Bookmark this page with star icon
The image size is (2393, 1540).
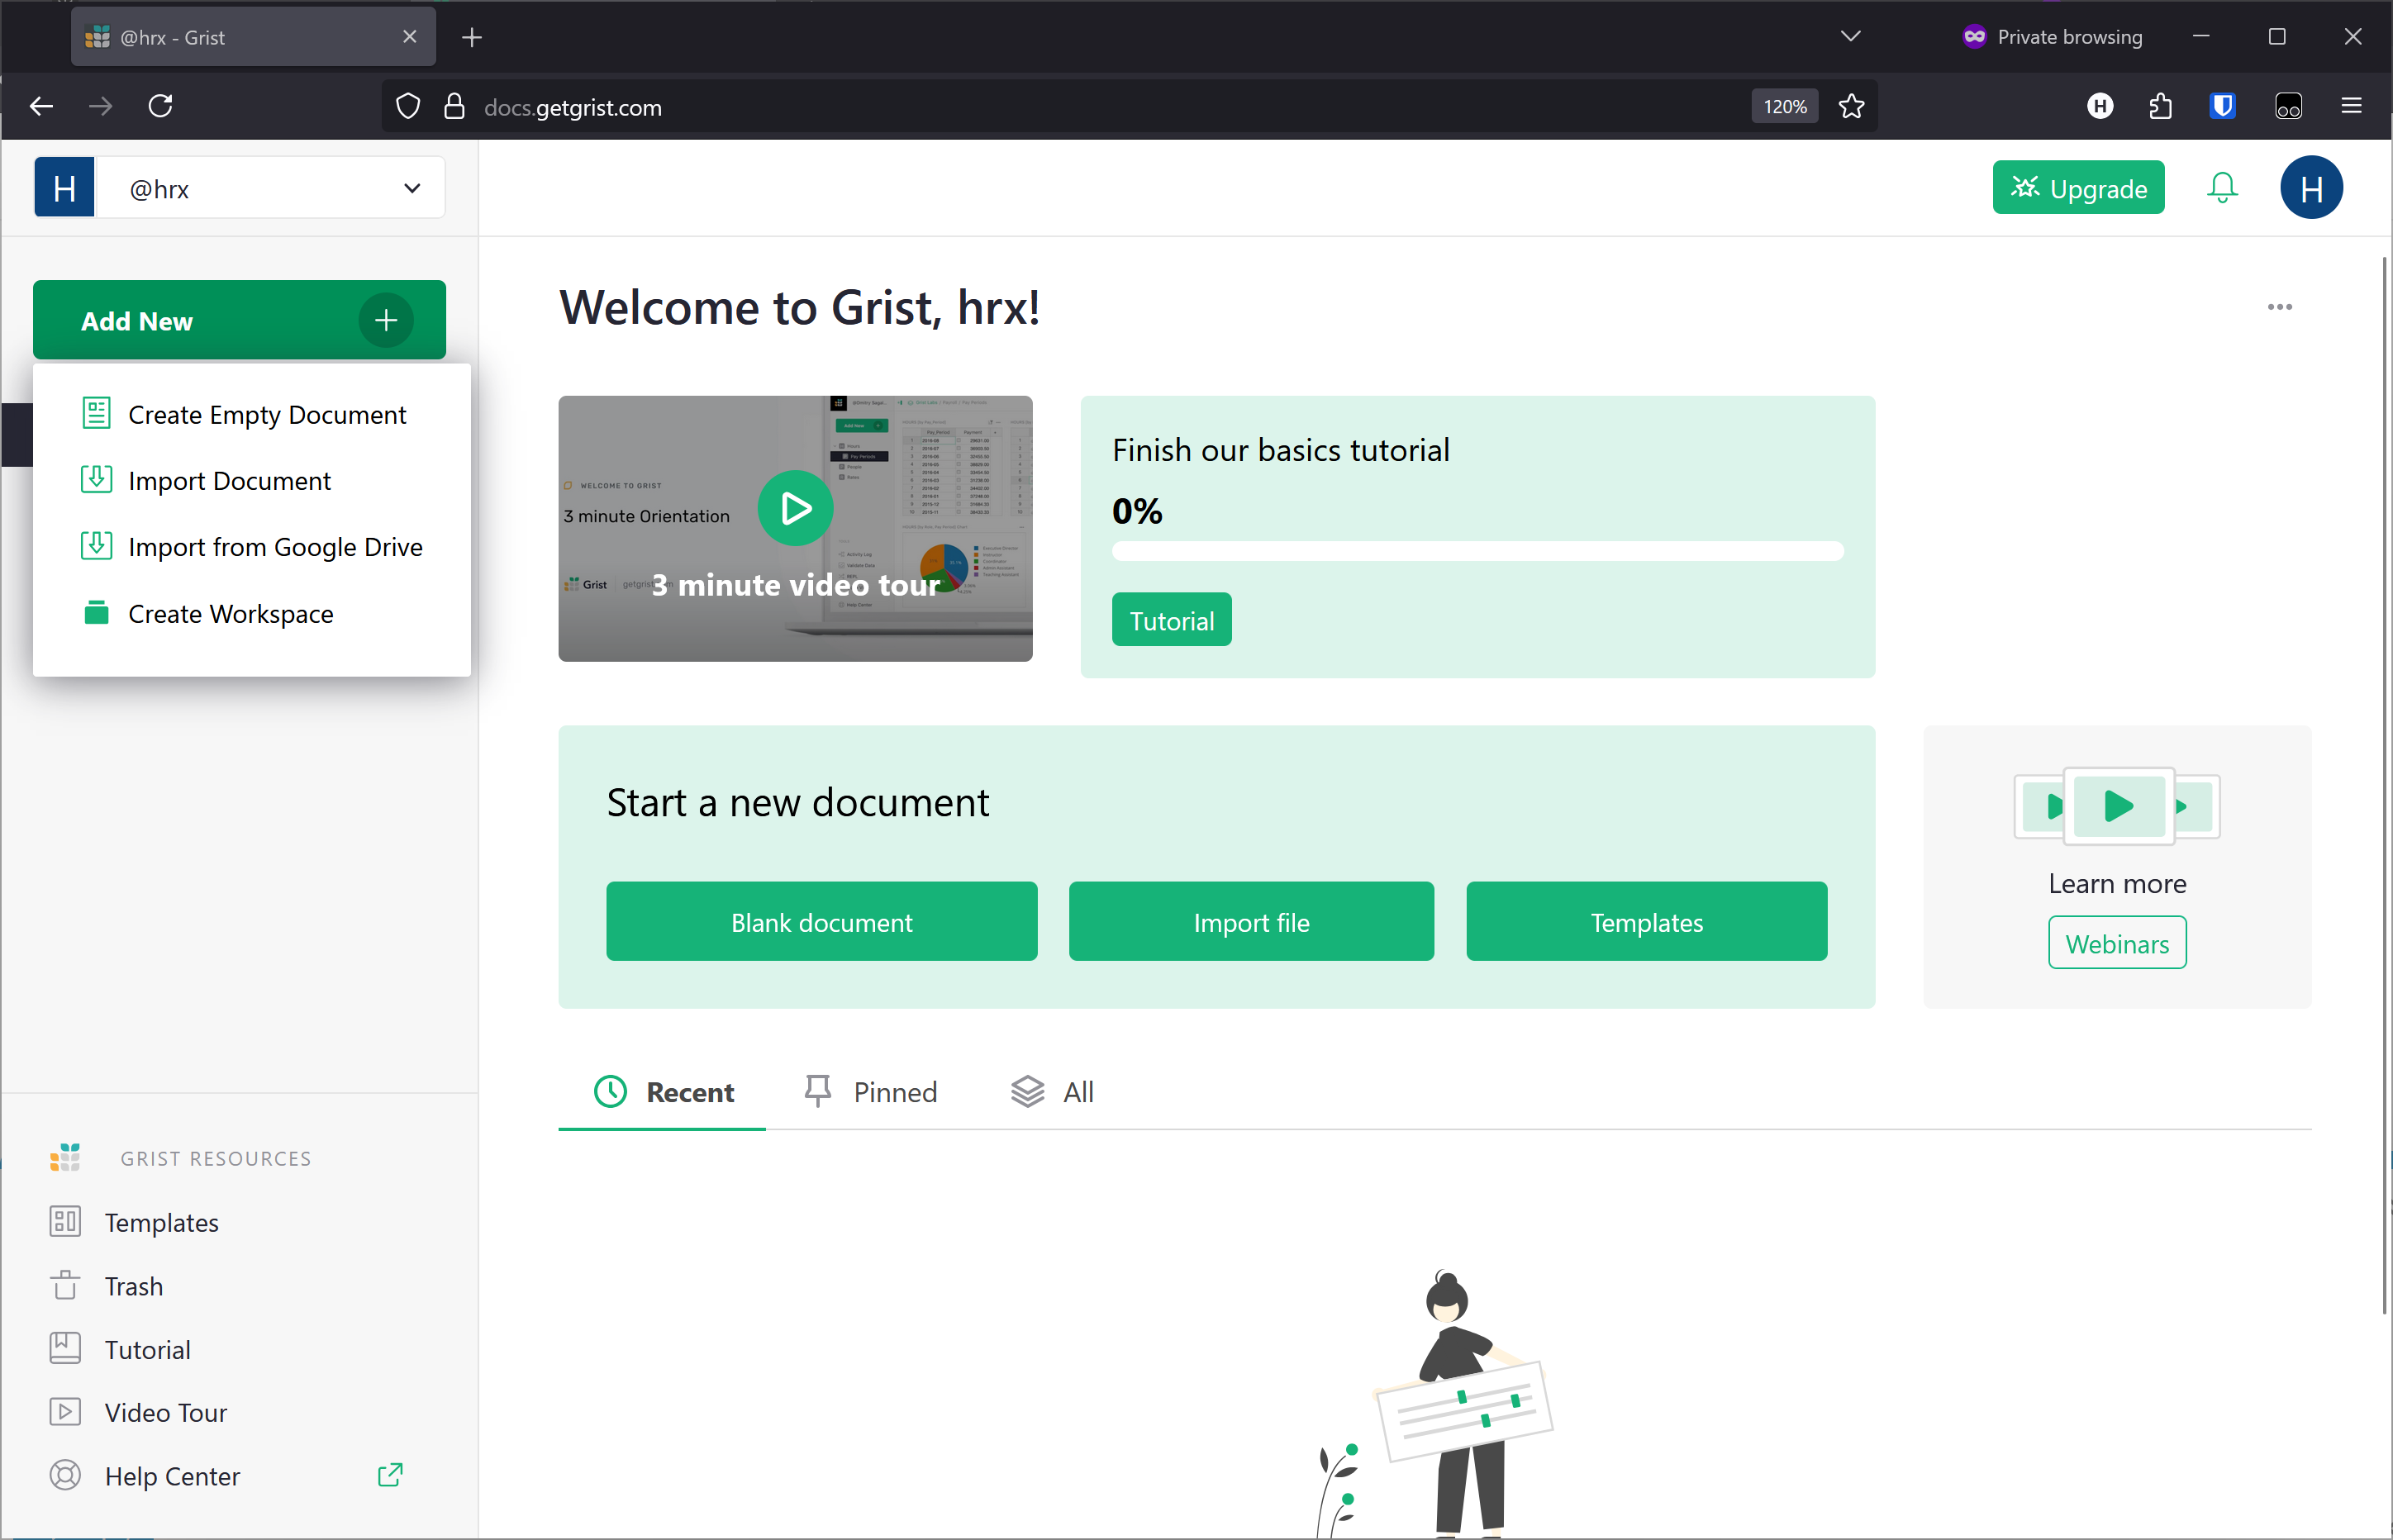(1851, 107)
